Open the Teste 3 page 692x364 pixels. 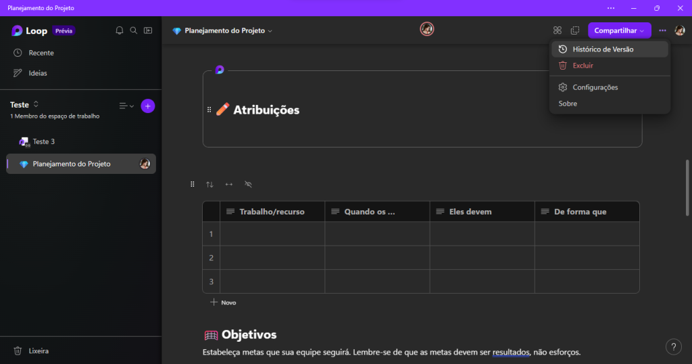(43, 141)
